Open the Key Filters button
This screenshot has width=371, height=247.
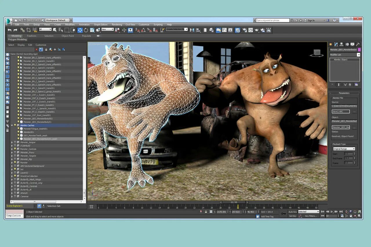pyautogui.click(x=311, y=216)
